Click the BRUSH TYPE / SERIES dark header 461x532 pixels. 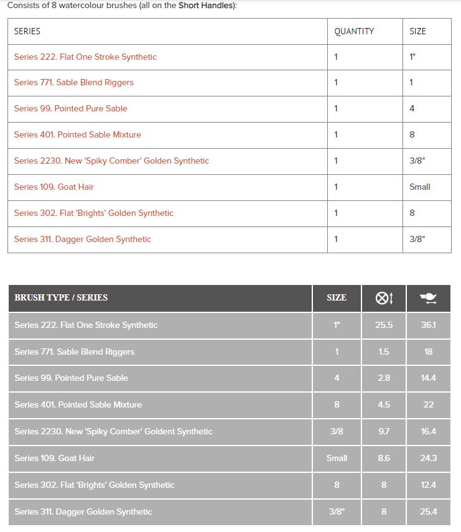160,298
